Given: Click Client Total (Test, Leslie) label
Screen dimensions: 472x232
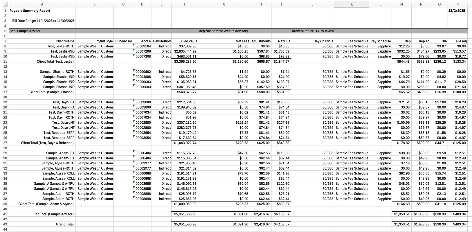Looking at the screenshot, I should [x=56, y=62].
